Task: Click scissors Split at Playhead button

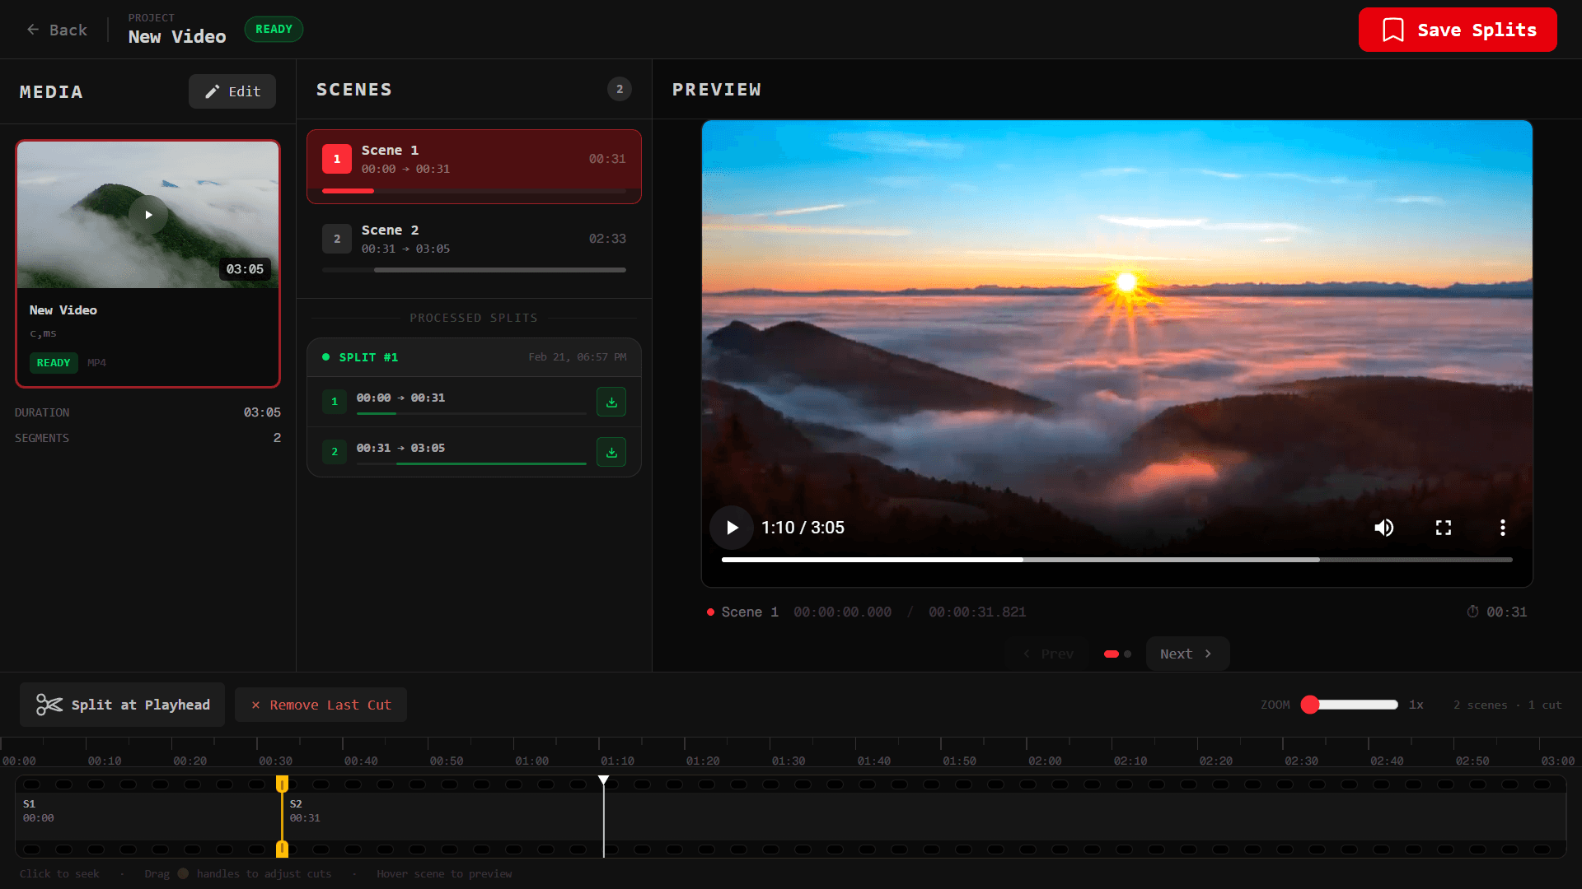Action: click(123, 705)
